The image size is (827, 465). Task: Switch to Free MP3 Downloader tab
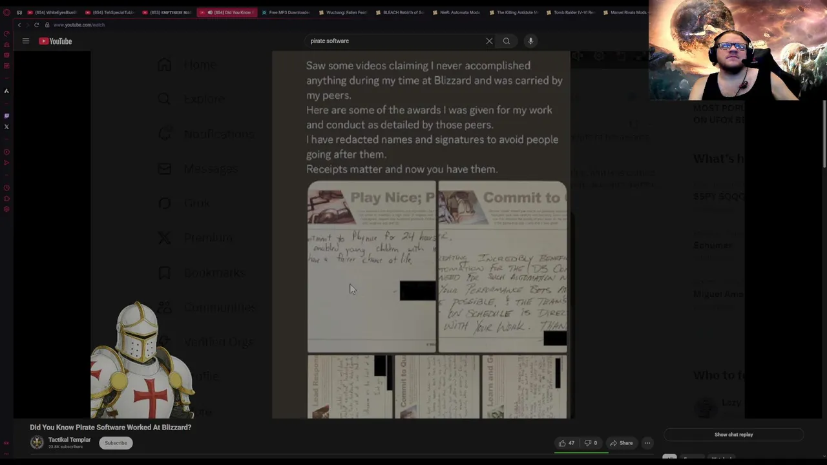[286, 12]
